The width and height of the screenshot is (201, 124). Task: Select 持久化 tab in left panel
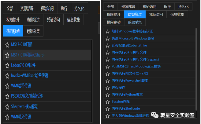[x=80, y=8]
